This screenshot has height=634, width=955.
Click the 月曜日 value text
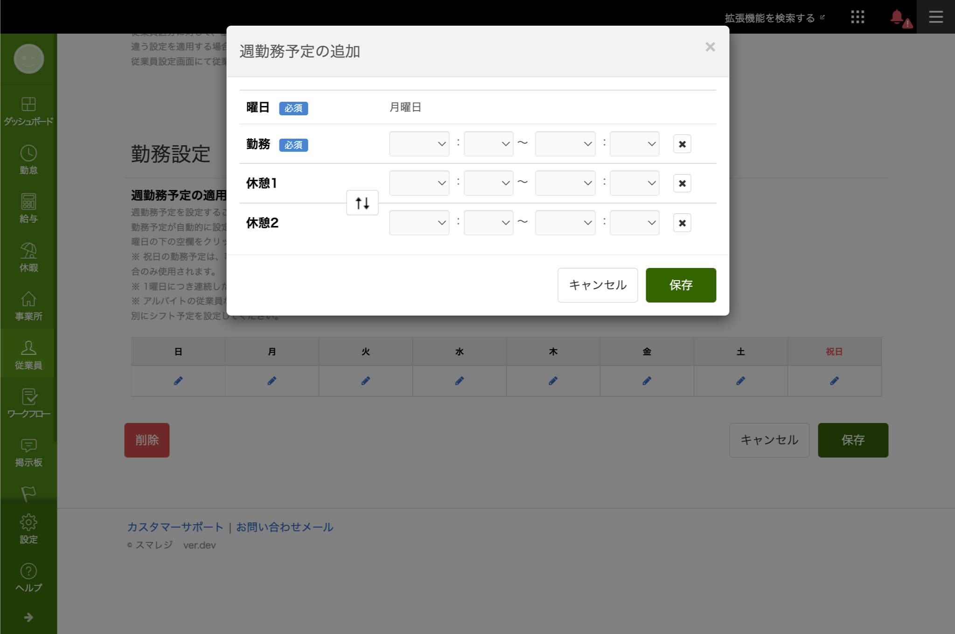click(x=405, y=107)
